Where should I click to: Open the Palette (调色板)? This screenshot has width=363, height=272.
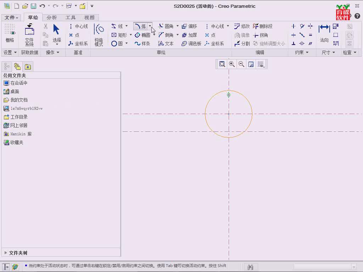click(x=191, y=44)
